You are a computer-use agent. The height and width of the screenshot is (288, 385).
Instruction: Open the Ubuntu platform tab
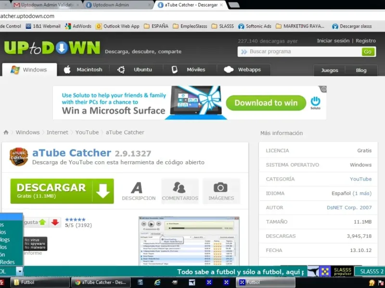pos(135,70)
